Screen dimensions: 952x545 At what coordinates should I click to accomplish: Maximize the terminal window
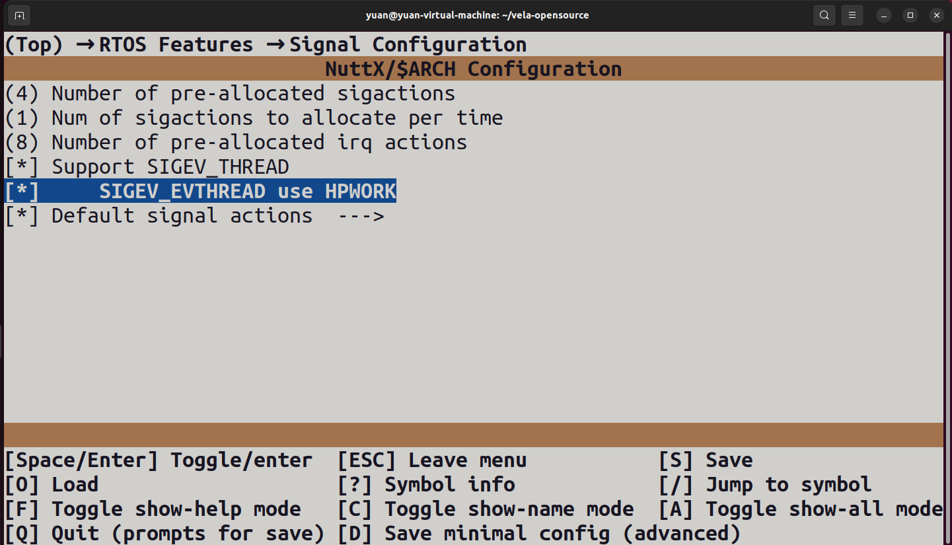pos(910,15)
